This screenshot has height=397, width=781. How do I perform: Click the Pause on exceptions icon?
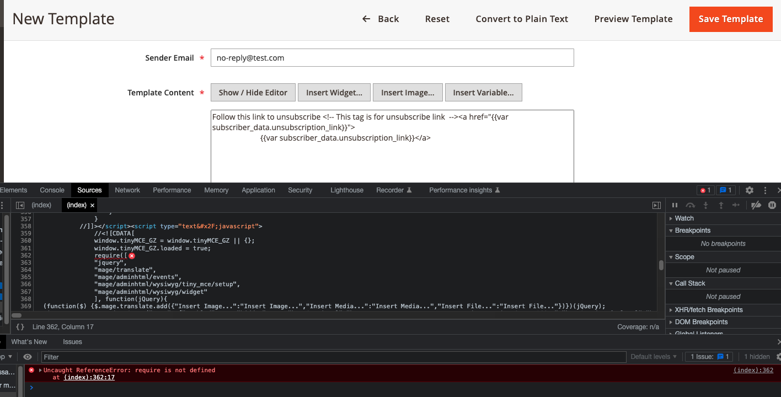click(x=772, y=205)
